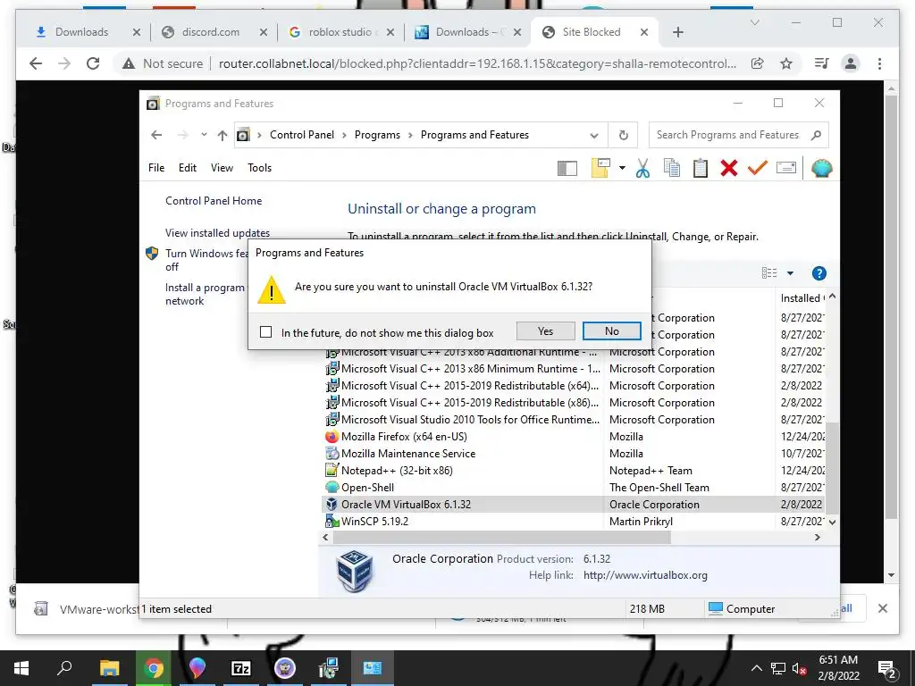Open the Edit menu
This screenshot has width=915, height=686.
pyautogui.click(x=188, y=168)
